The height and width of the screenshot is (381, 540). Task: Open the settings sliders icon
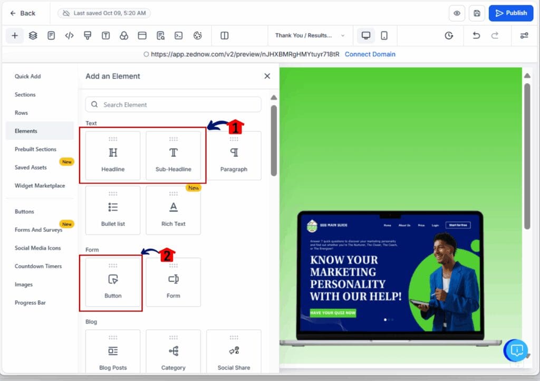point(524,36)
